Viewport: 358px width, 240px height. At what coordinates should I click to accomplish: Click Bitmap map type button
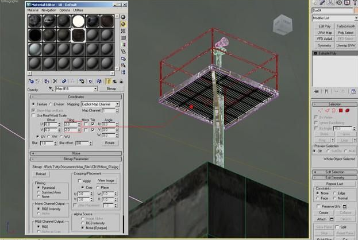click(x=111, y=89)
